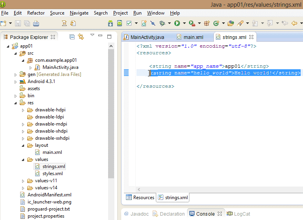Expand the drawable-hdpi folder
303x220 pixels.
(23, 110)
